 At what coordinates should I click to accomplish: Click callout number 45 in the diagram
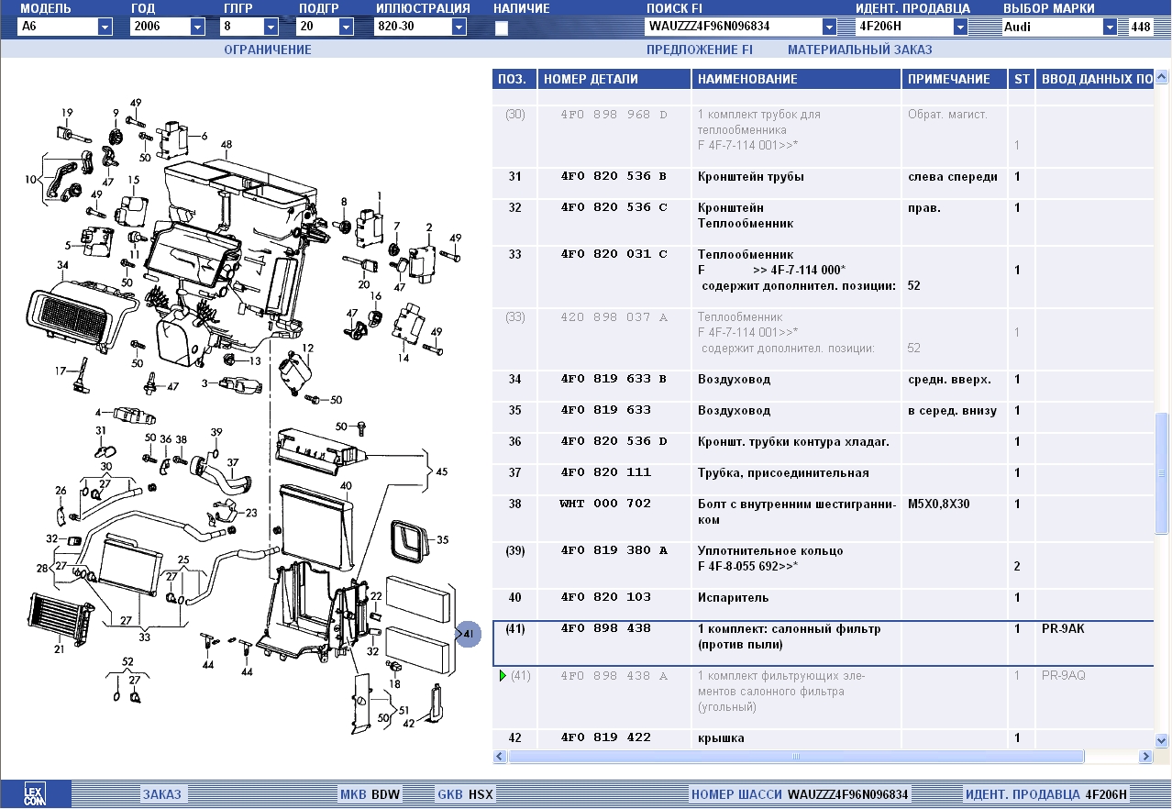441,471
